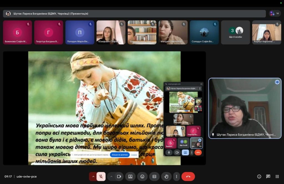Open the emoji reactions button
Viewport: 284px width, 184px height.
tap(142, 177)
